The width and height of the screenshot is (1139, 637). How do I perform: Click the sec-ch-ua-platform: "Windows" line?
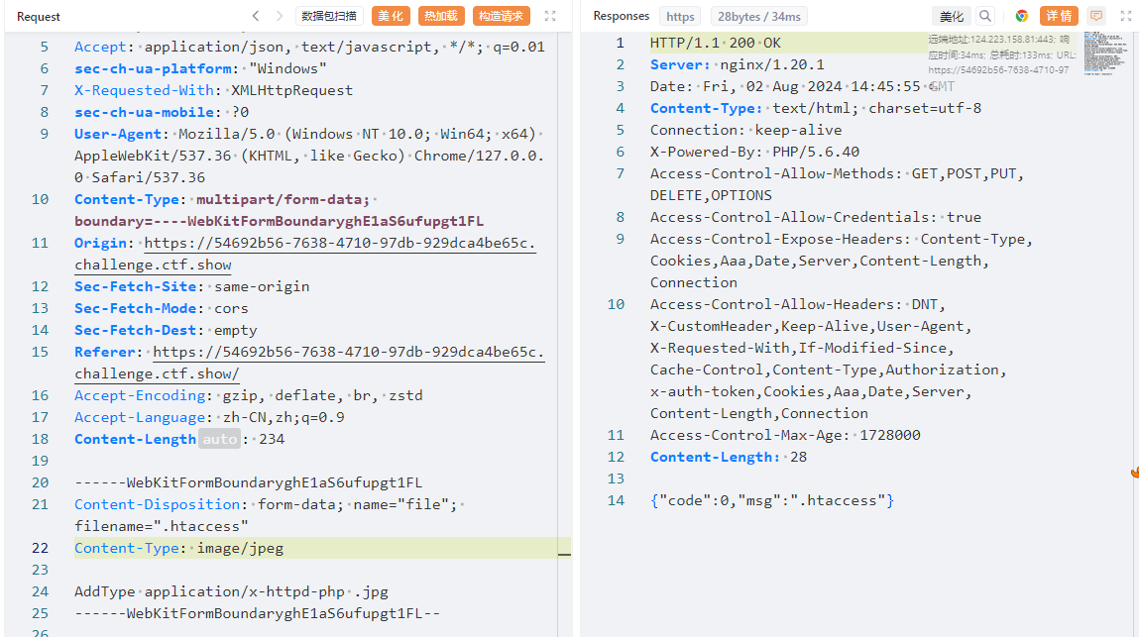coord(200,68)
